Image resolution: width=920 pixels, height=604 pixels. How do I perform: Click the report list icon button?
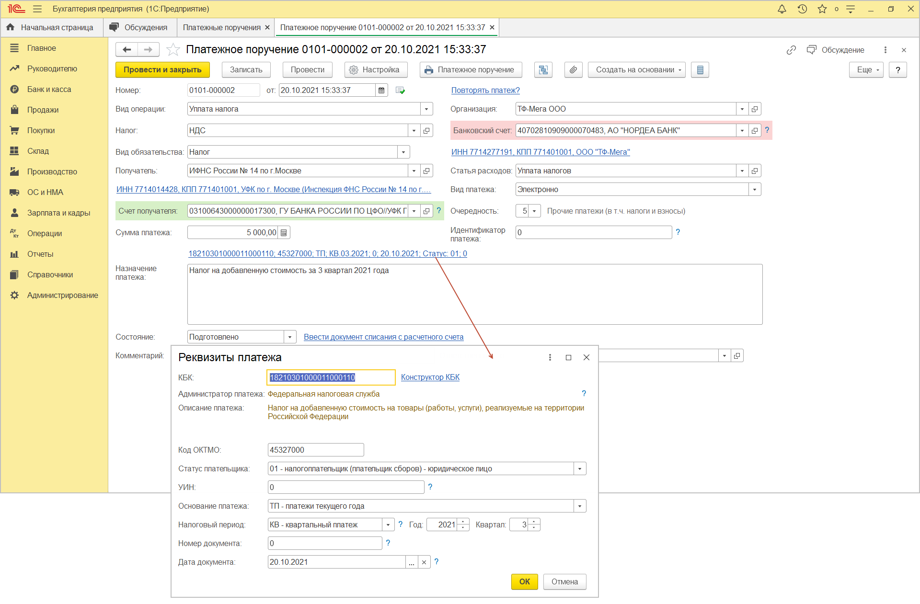pyautogui.click(x=700, y=70)
